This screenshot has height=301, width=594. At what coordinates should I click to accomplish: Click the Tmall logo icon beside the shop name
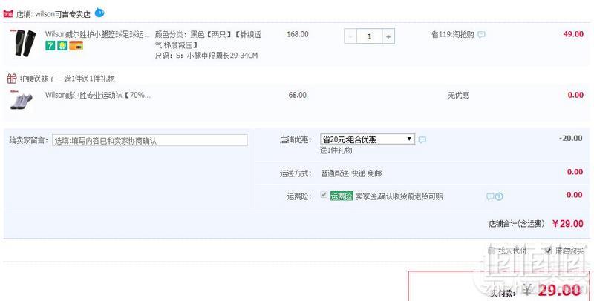click(8, 14)
